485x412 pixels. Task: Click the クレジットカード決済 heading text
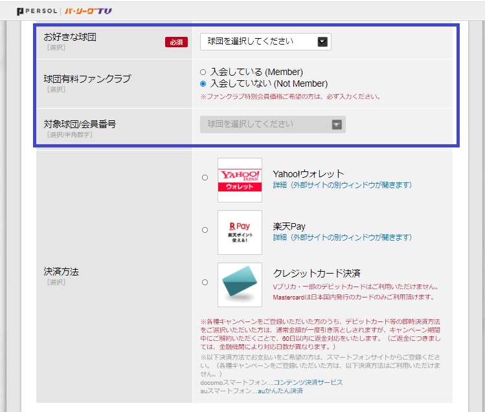pyautogui.click(x=317, y=272)
